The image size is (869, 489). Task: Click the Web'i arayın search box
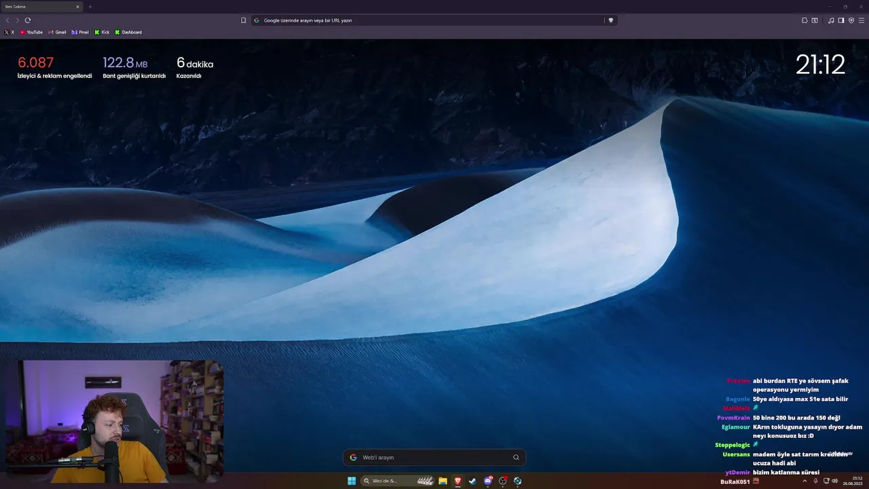434,457
